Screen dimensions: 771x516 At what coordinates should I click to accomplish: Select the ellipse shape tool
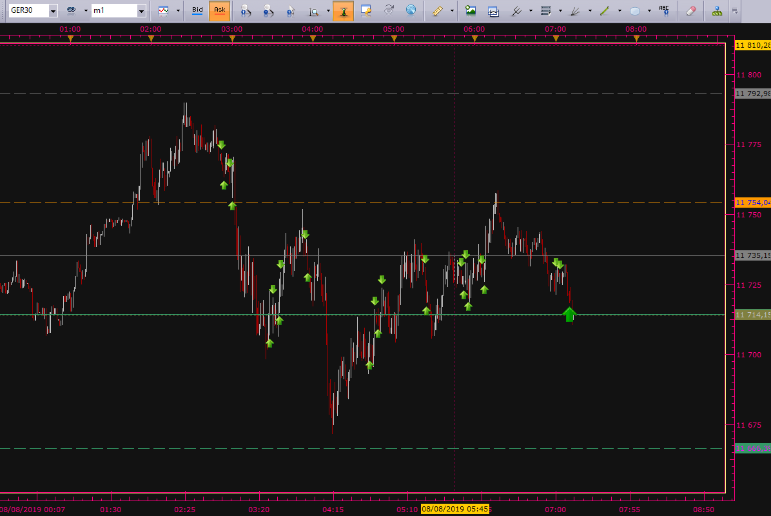[x=635, y=11]
